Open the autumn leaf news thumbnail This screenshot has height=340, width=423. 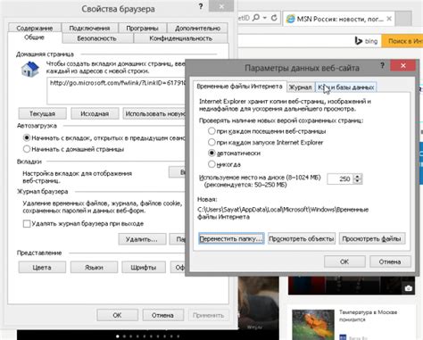click(x=313, y=325)
